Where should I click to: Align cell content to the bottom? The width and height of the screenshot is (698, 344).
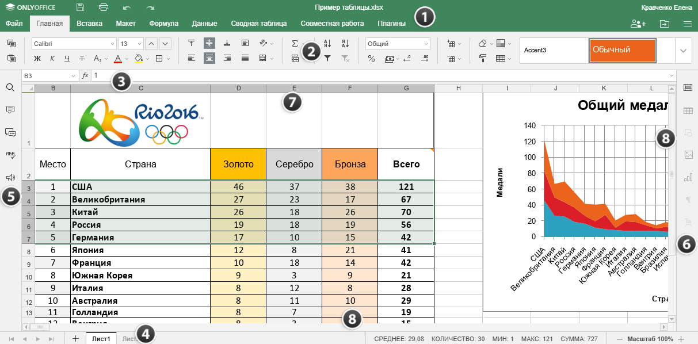point(227,43)
